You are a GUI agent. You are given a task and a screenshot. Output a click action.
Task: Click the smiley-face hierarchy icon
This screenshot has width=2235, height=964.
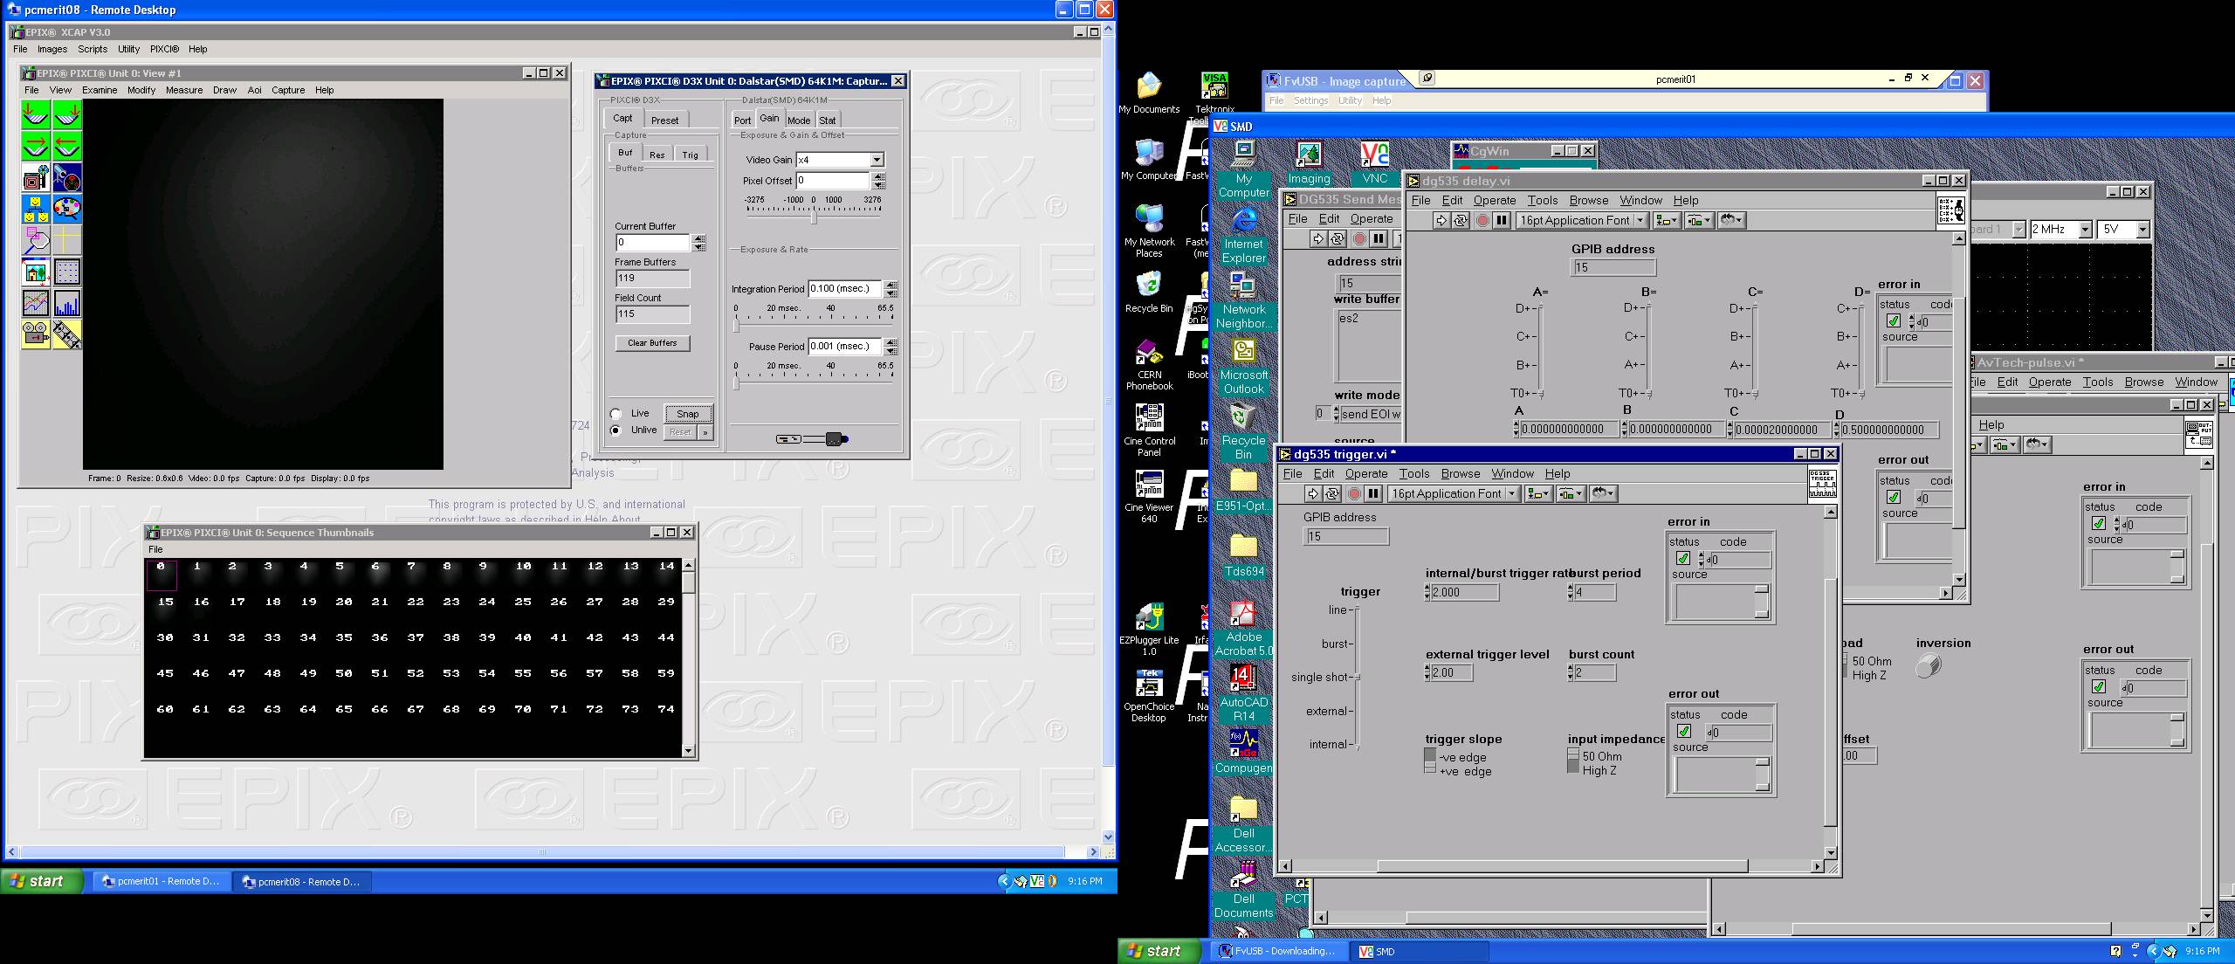[x=35, y=209]
